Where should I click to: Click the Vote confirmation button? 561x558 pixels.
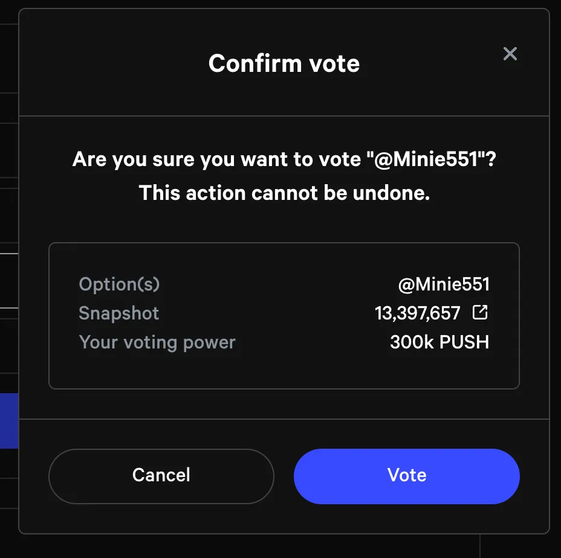coord(406,476)
